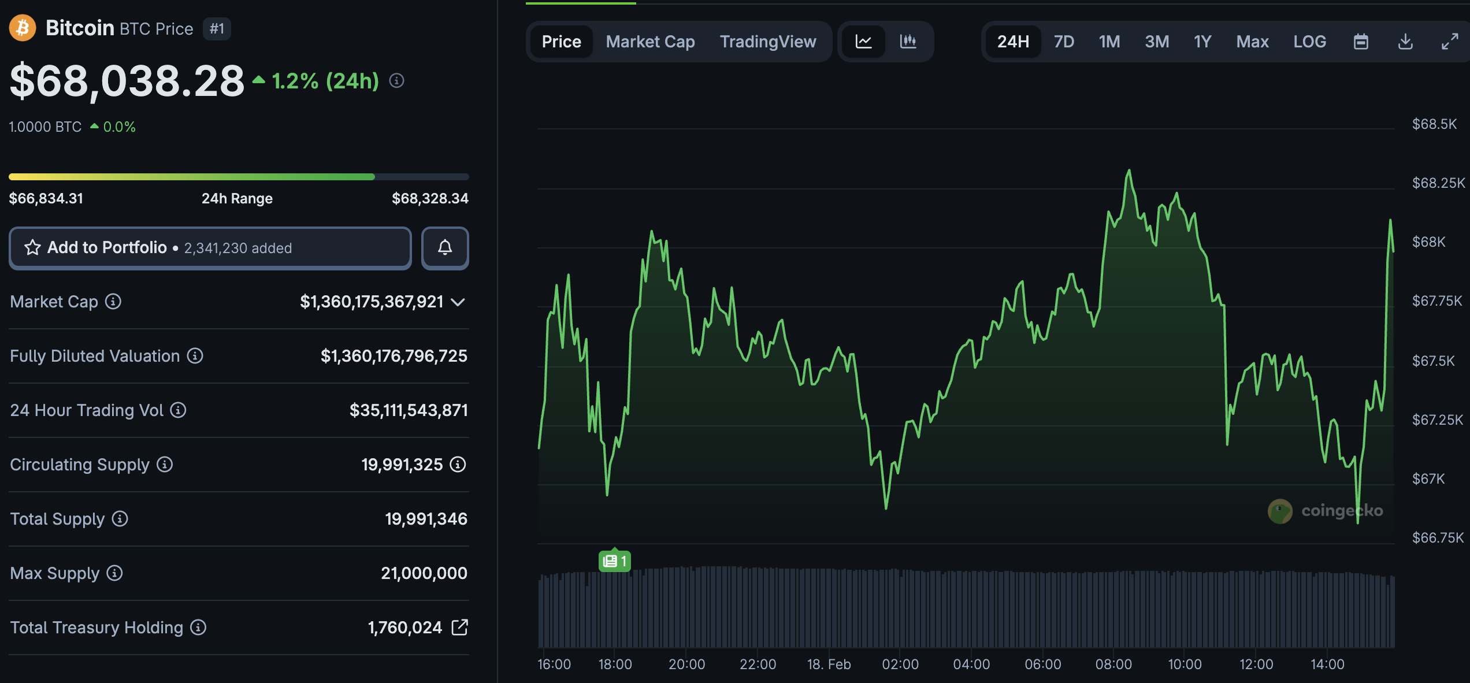The image size is (1470, 683).
Task: Click the download chart data icon
Action: pyautogui.click(x=1405, y=42)
